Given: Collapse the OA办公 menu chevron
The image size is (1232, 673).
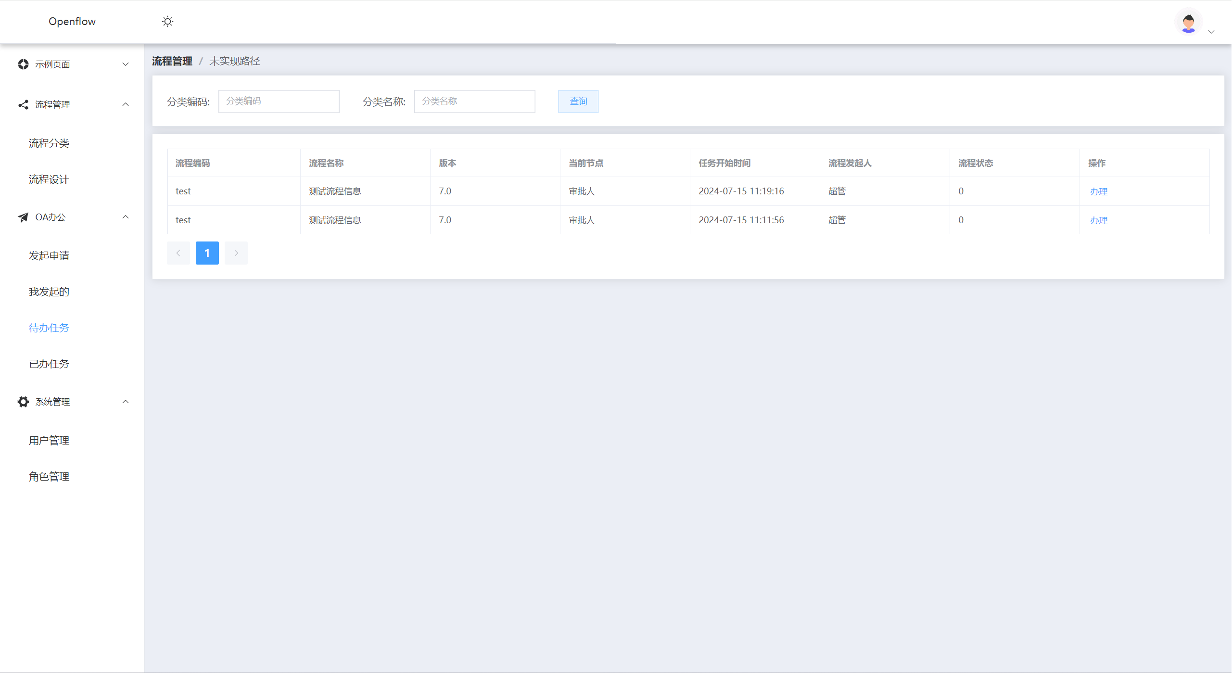Looking at the screenshot, I should coord(126,217).
